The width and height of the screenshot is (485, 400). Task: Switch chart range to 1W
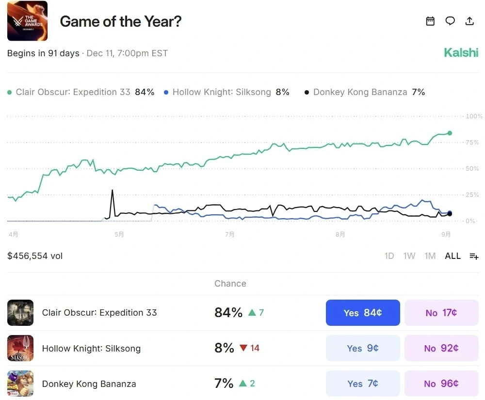pos(409,256)
